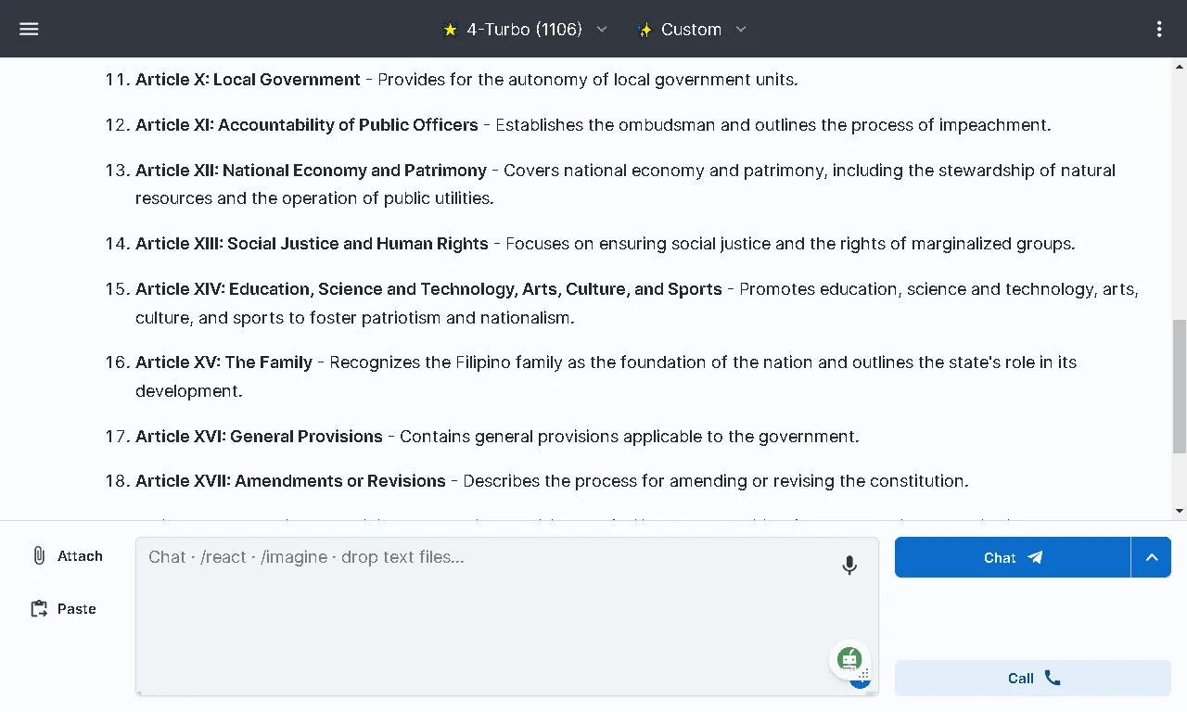The height and width of the screenshot is (712, 1187).
Task: Click scrollbar down arrow
Action: pyautogui.click(x=1180, y=511)
